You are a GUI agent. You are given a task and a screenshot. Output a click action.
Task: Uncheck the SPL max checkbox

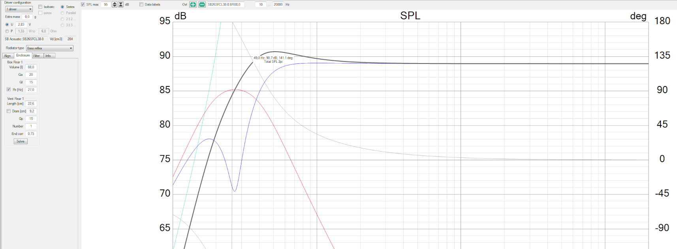point(83,4)
